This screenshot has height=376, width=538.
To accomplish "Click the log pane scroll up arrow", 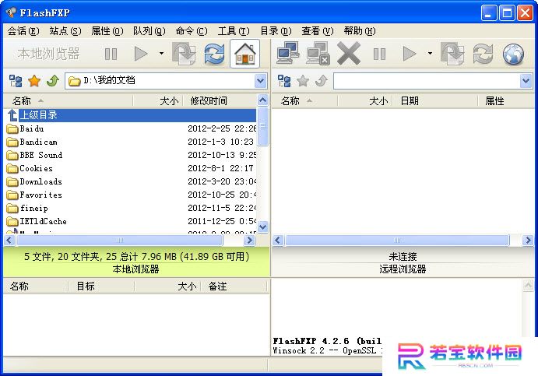I will 528,286.
